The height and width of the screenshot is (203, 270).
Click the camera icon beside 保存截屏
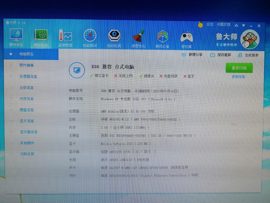coord(213,55)
